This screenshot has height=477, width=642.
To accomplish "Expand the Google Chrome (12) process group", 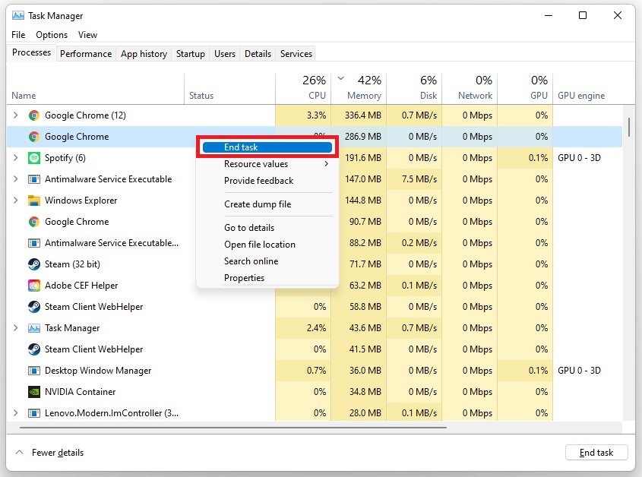I will (x=16, y=115).
